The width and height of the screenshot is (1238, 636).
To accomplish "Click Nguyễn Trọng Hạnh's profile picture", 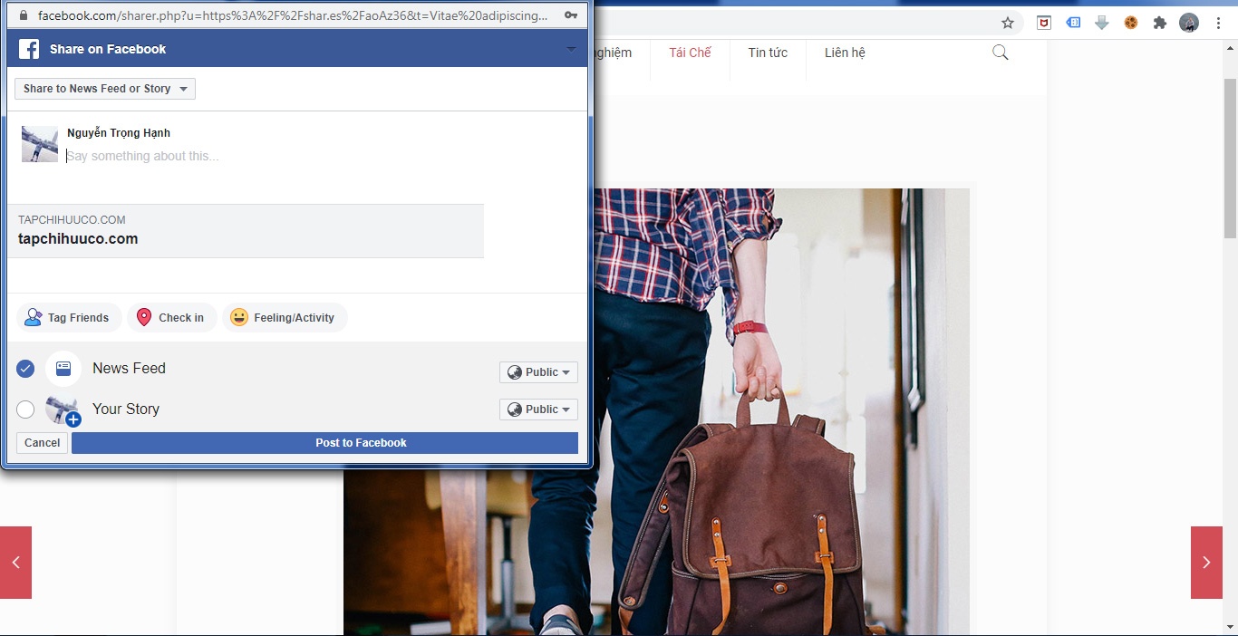I will click(40, 144).
